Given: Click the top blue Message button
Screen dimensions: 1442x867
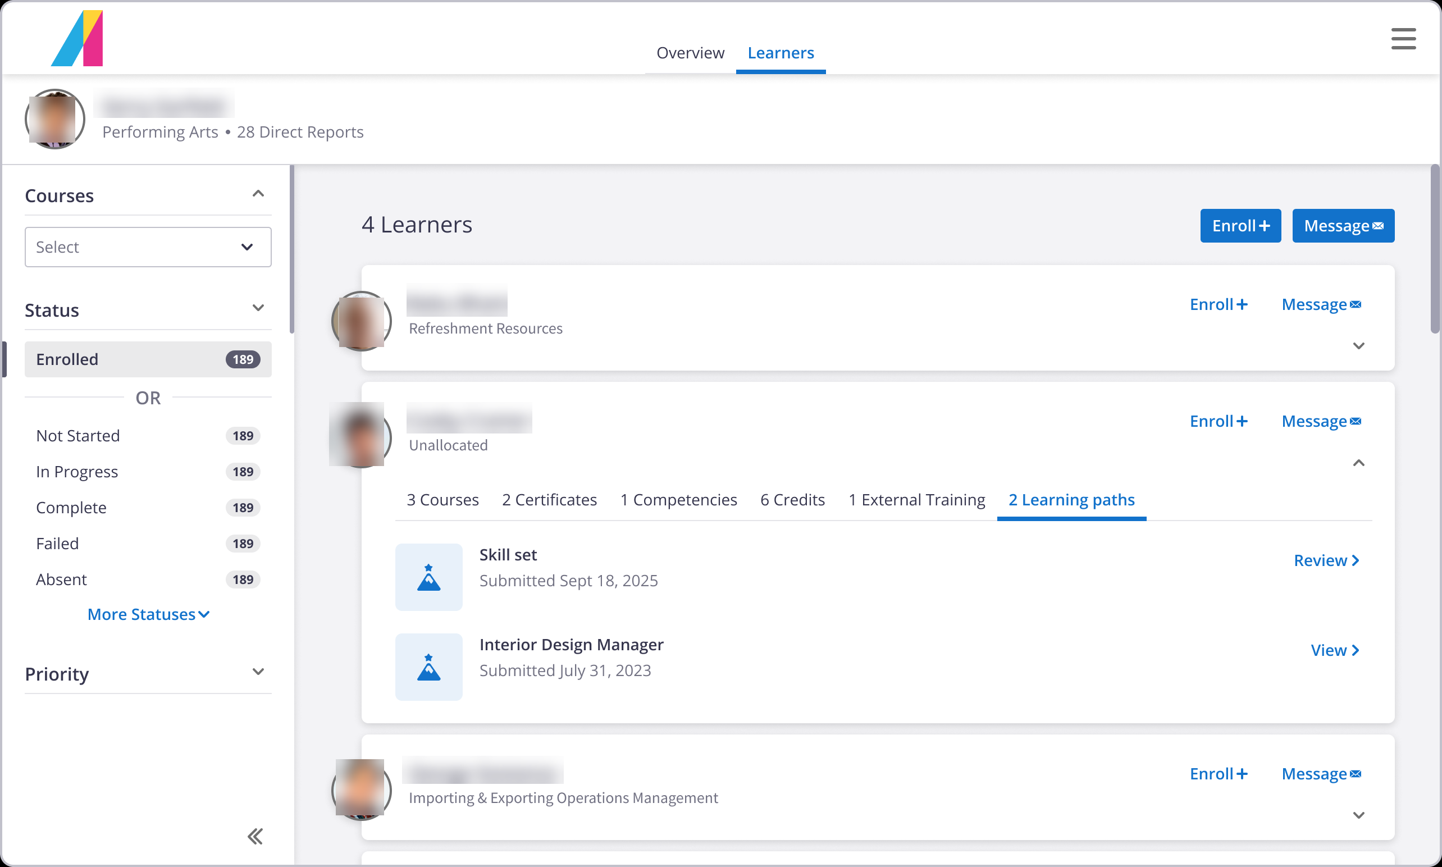Looking at the screenshot, I should click(1343, 226).
